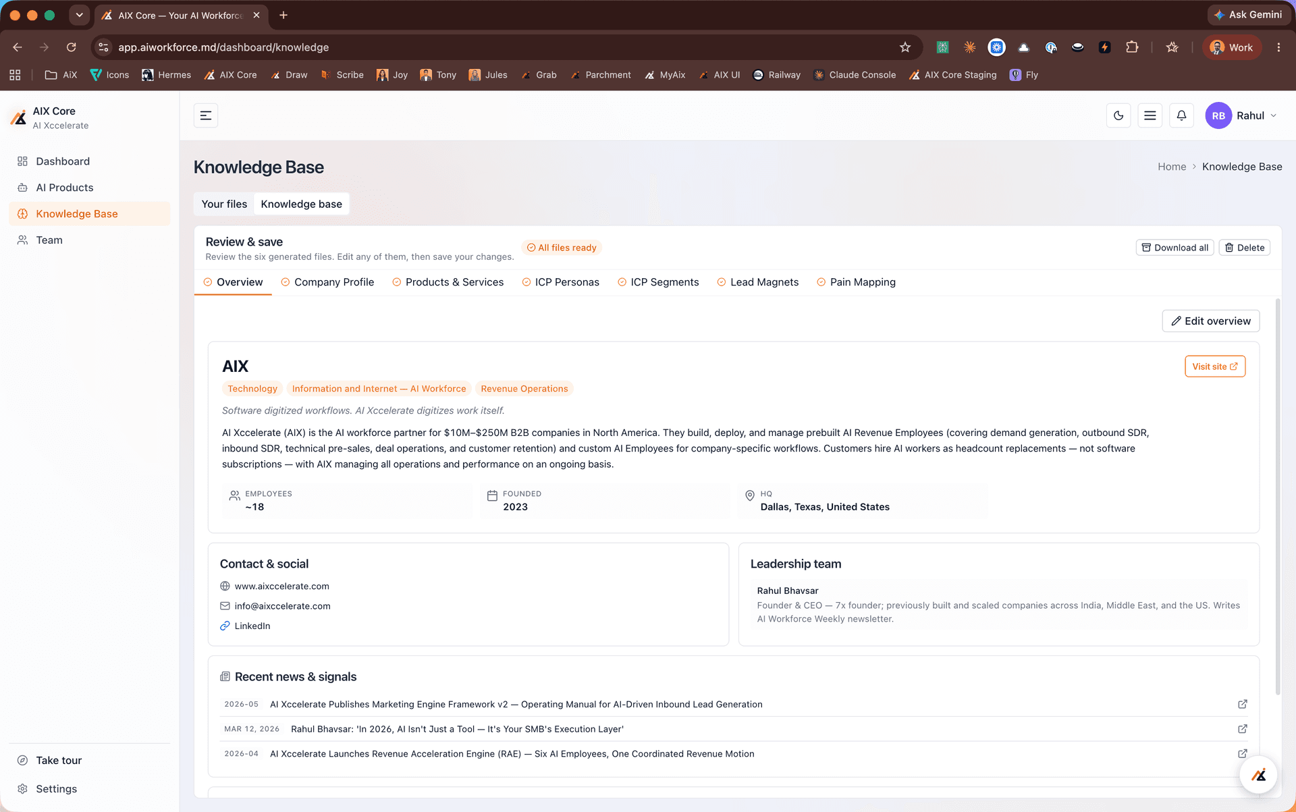Open external link for Marketing Engine Framework news

(1242, 704)
